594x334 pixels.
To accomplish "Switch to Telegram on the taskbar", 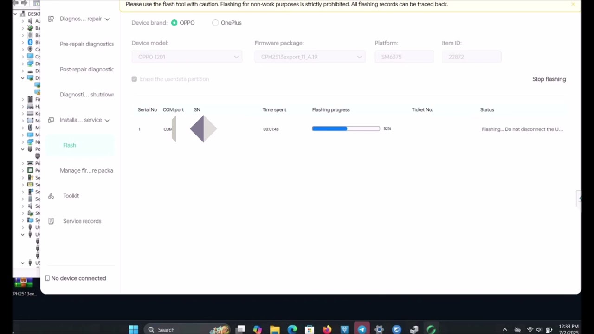I will 362,329.
